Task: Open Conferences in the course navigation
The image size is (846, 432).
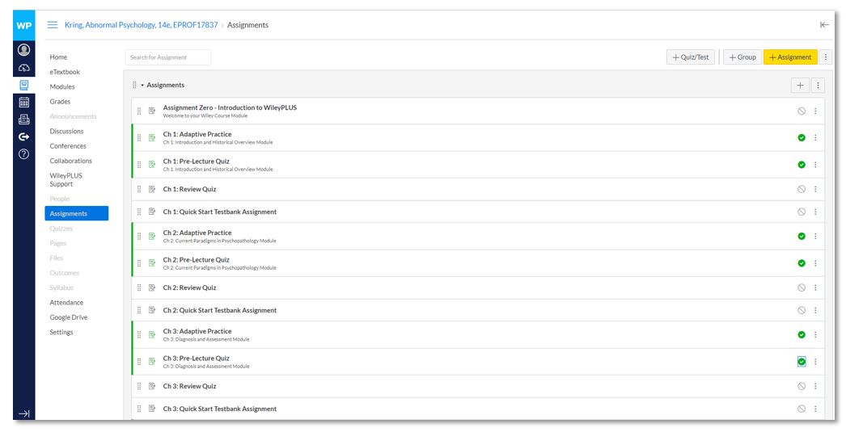Action: (x=68, y=146)
